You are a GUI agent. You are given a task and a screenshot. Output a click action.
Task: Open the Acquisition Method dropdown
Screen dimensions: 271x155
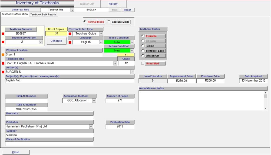coord(94,100)
